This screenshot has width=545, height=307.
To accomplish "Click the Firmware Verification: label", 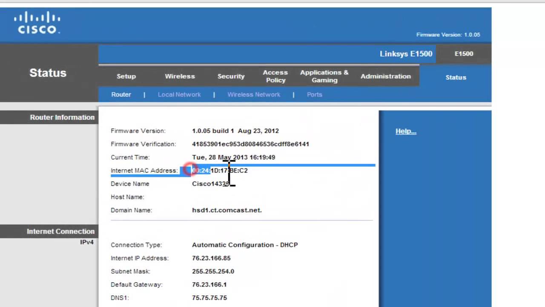I will pyautogui.click(x=143, y=144).
